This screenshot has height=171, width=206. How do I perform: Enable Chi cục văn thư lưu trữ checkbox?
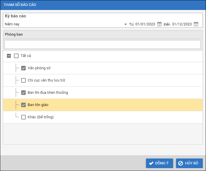[x=23, y=80]
